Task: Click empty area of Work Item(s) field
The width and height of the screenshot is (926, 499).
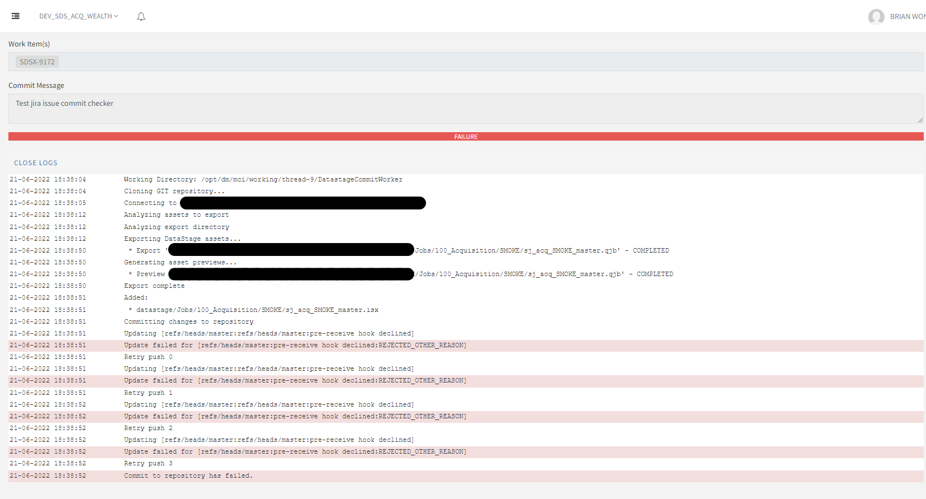Action: click(x=448, y=62)
